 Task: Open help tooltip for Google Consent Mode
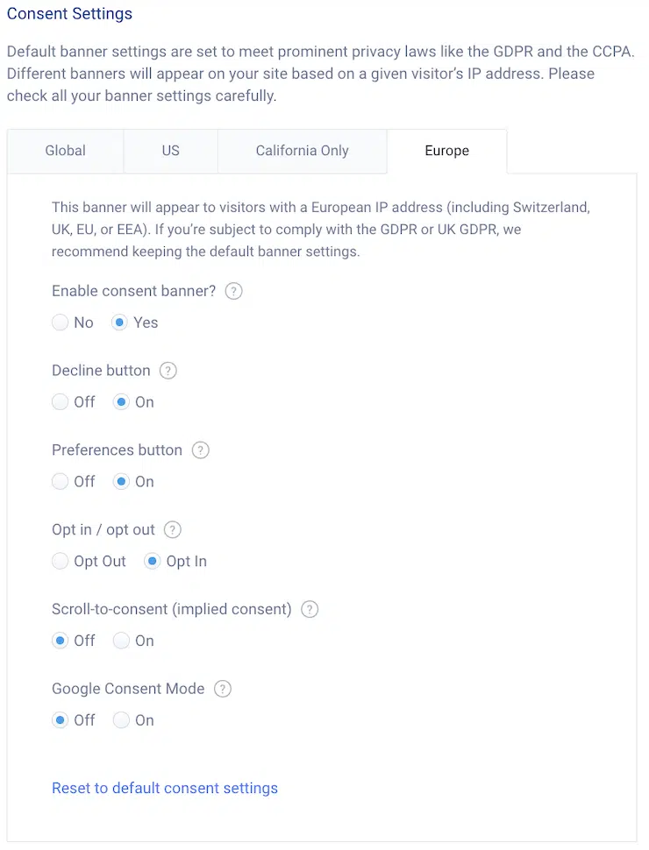(222, 689)
